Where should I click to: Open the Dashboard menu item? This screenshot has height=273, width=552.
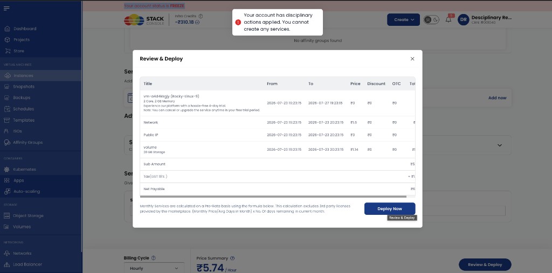[x=25, y=29]
